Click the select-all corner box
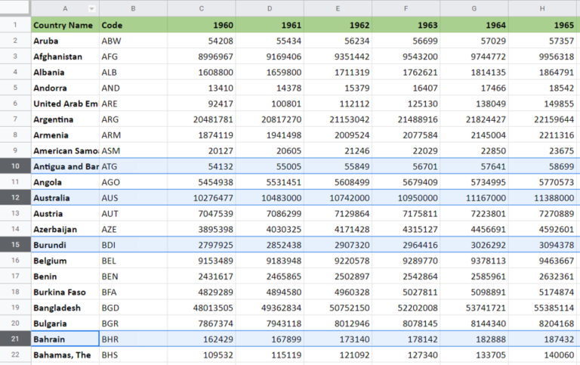The width and height of the screenshot is (580, 365). point(15,8)
